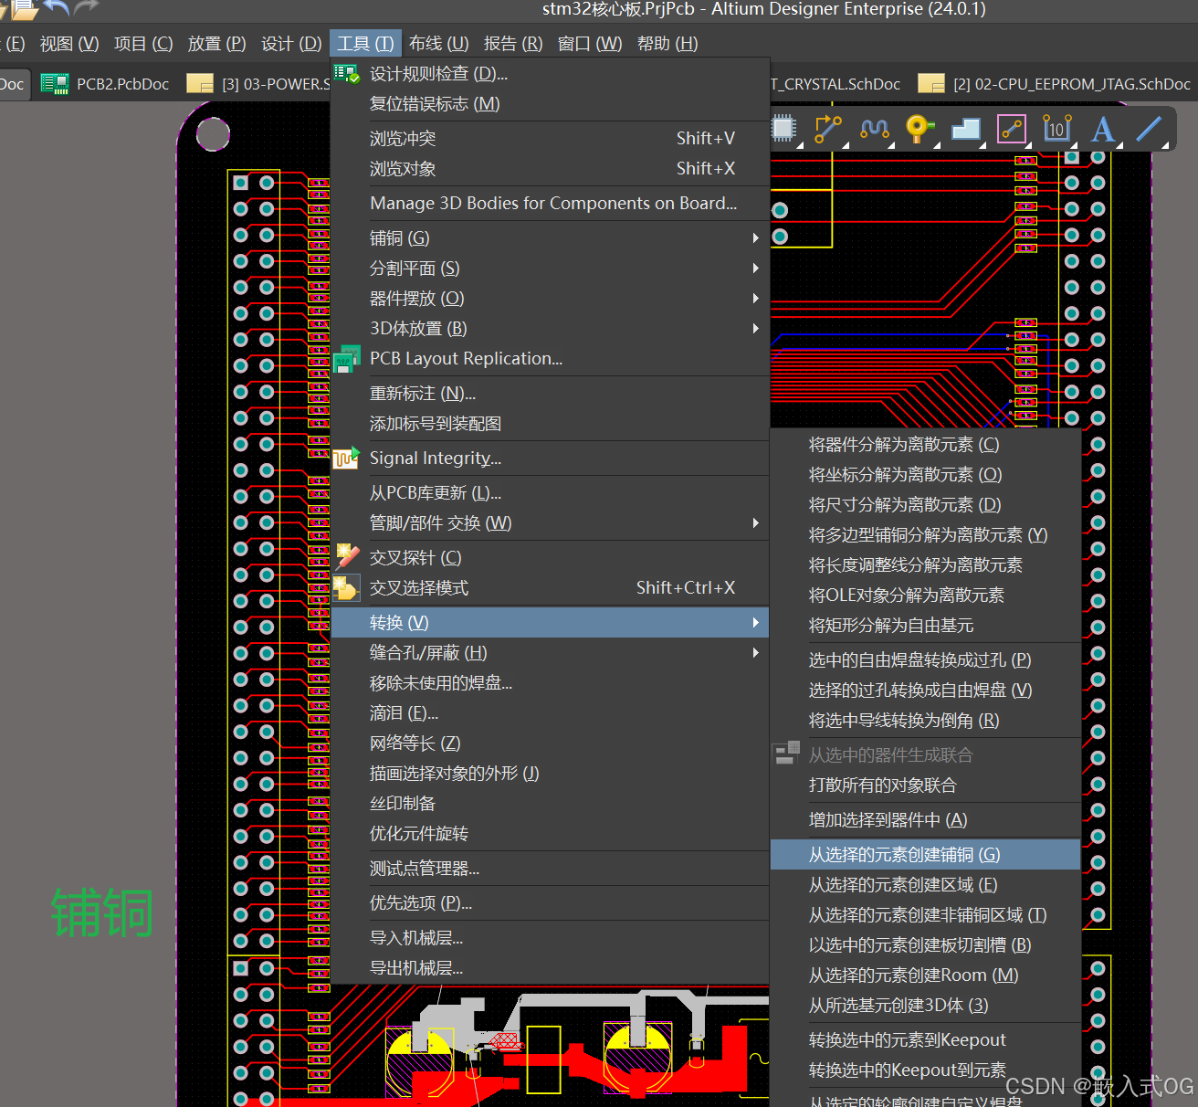Choose 重新标注 (N)...

pos(550,393)
